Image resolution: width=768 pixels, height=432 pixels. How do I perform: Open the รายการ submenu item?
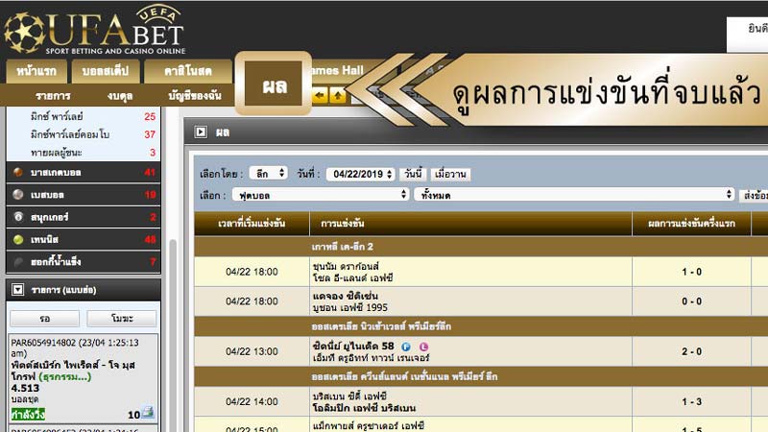tap(53, 96)
